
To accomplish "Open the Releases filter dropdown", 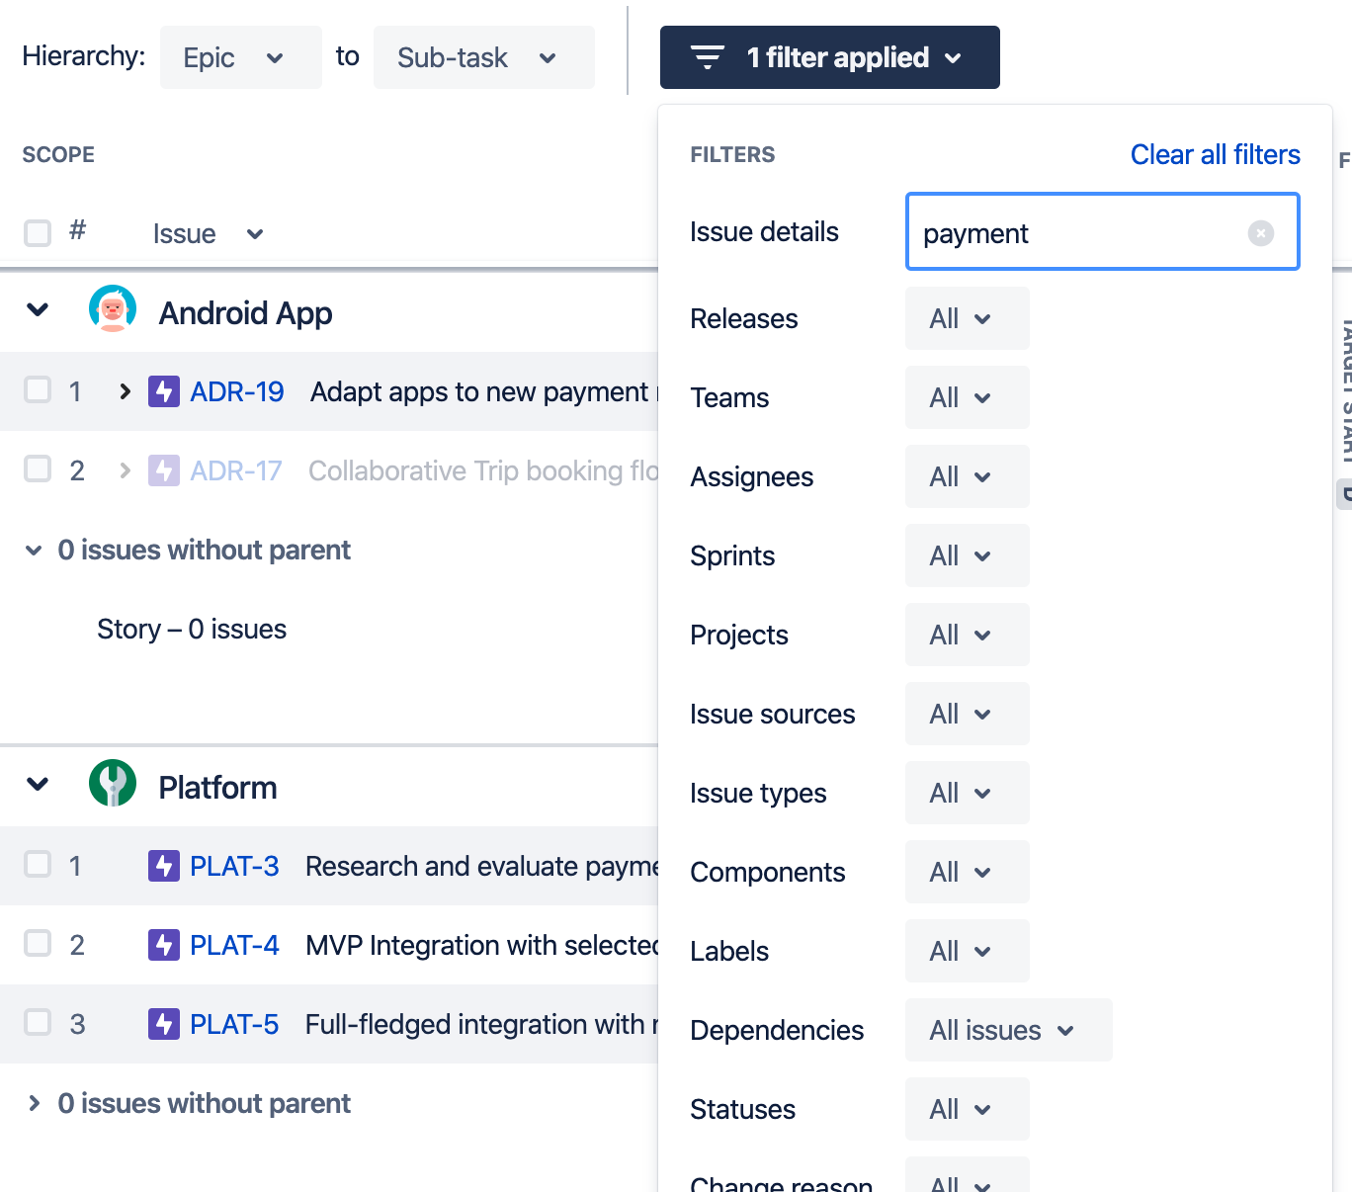I will 968,318.
